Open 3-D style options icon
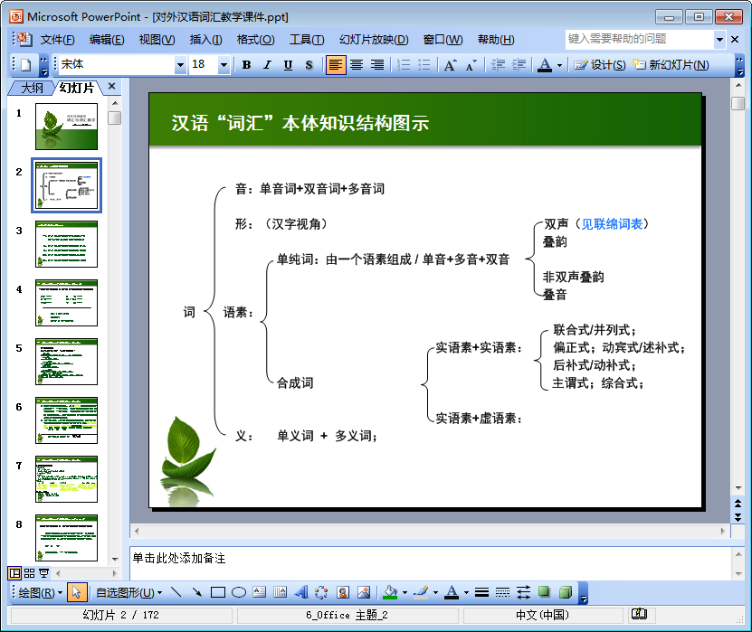Image resolution: width=752 pixels, height=632 pixels. (566, 593)
